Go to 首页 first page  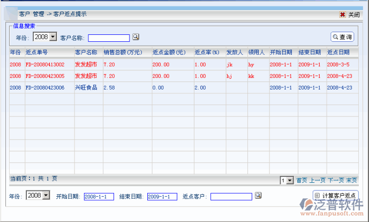click(302, 181)
